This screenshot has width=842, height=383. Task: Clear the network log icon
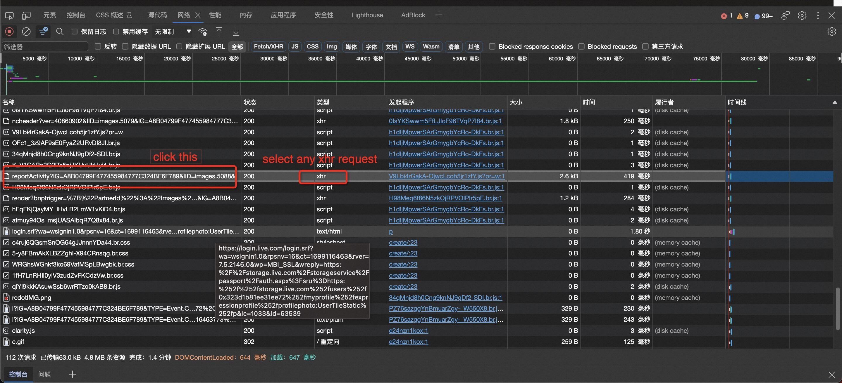[x=26, y=32]
